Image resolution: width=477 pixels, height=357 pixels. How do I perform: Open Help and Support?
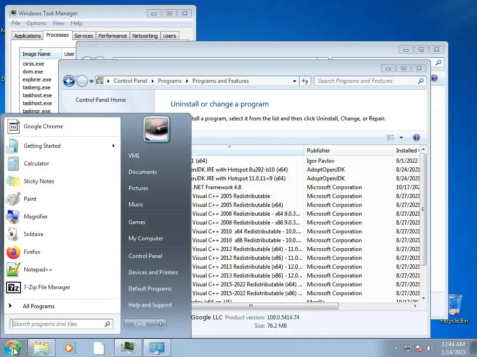[150, 305]
